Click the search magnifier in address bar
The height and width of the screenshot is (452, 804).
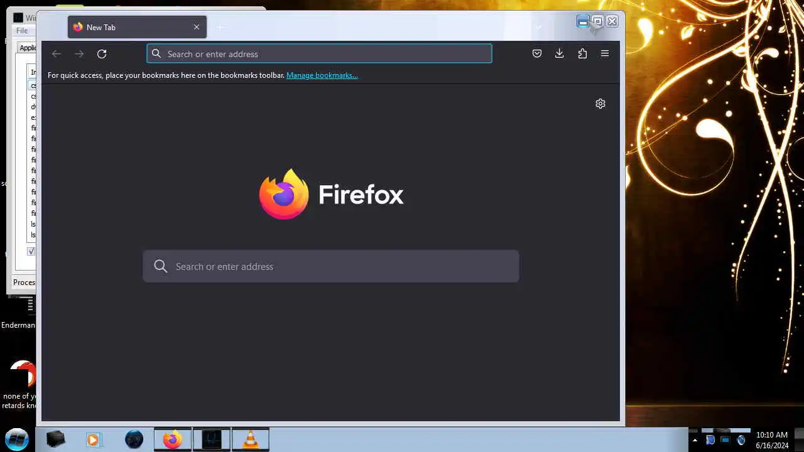click(156, 54)
